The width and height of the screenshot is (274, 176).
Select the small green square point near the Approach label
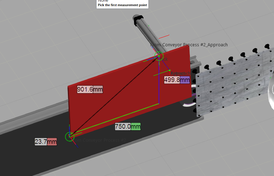[170, 70]
